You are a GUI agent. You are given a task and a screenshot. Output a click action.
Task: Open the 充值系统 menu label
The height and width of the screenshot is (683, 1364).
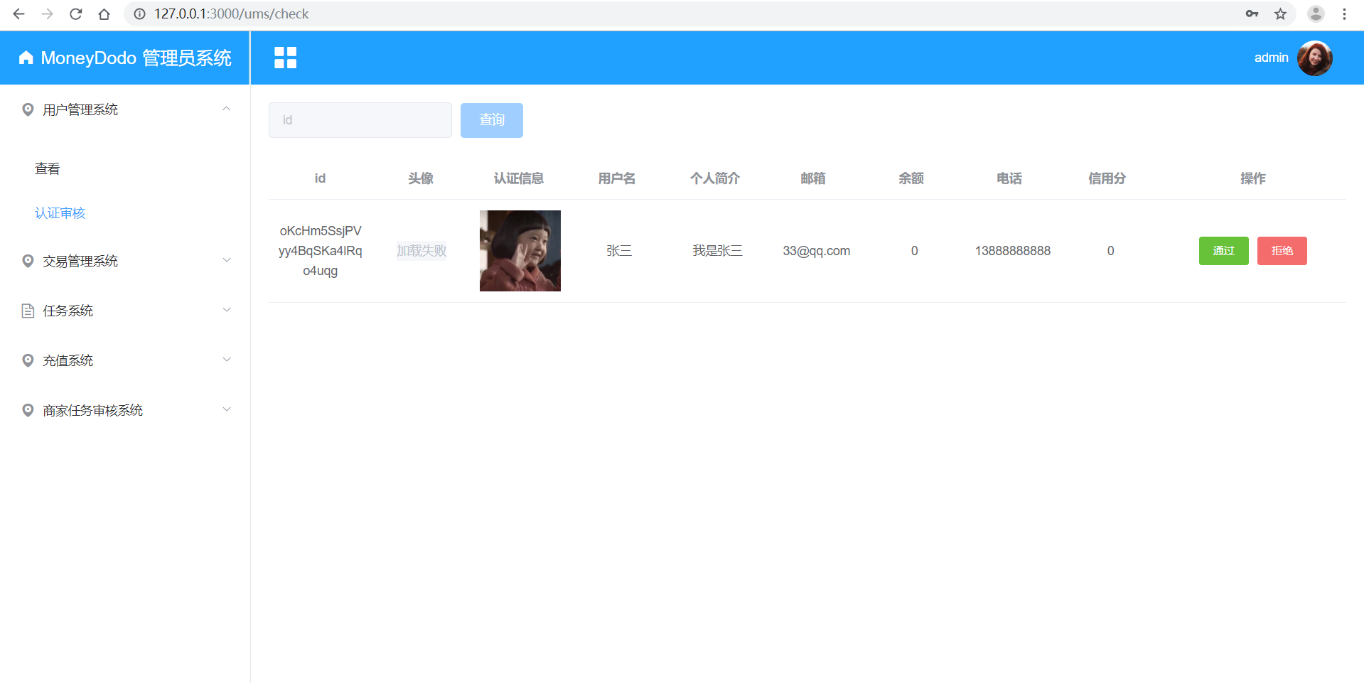(68, 360)
